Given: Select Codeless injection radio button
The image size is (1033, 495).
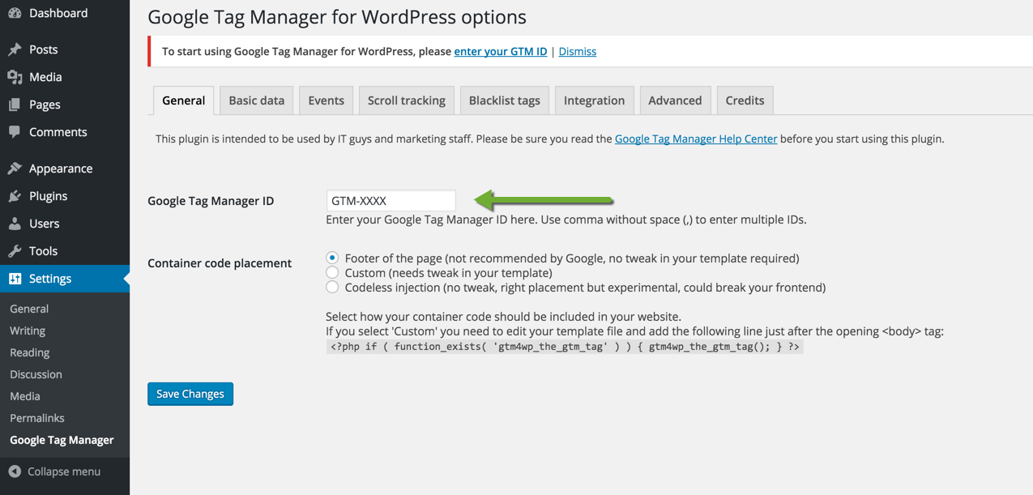Looking at the screenshot, I should click(x=332, y=288).
